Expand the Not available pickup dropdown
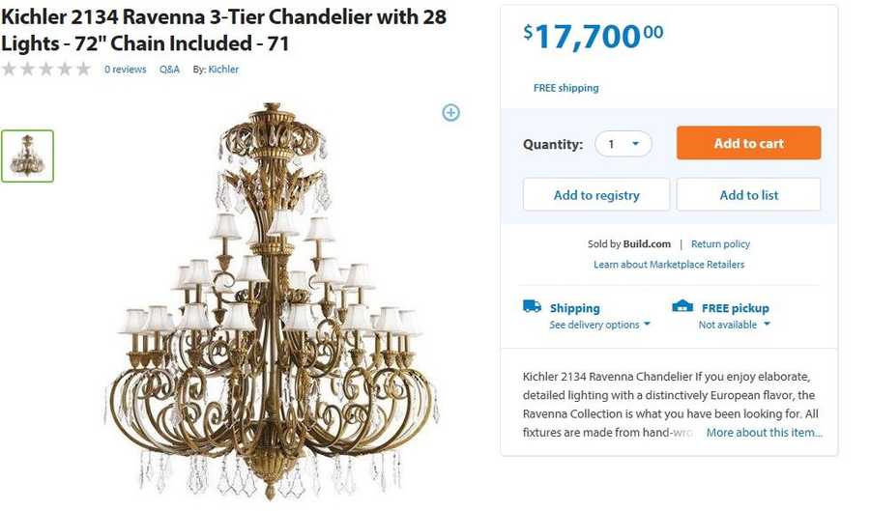Image resolution: width=870 pixels, height=511 pixels. click(x=734, y=325)
